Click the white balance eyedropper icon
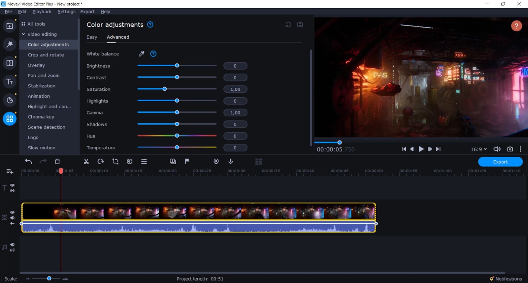This screenshot has height=283, width=528. [x=142, y=54]
